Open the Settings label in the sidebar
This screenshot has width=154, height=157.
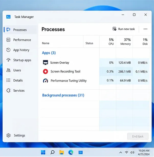tap(19, 135)
